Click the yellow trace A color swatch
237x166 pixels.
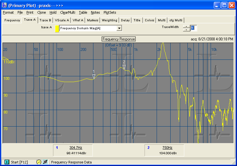coord(57,28)
